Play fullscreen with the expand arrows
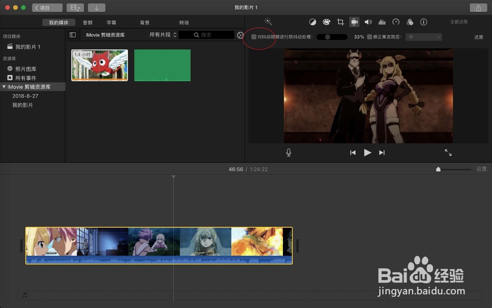 [448, 153]
